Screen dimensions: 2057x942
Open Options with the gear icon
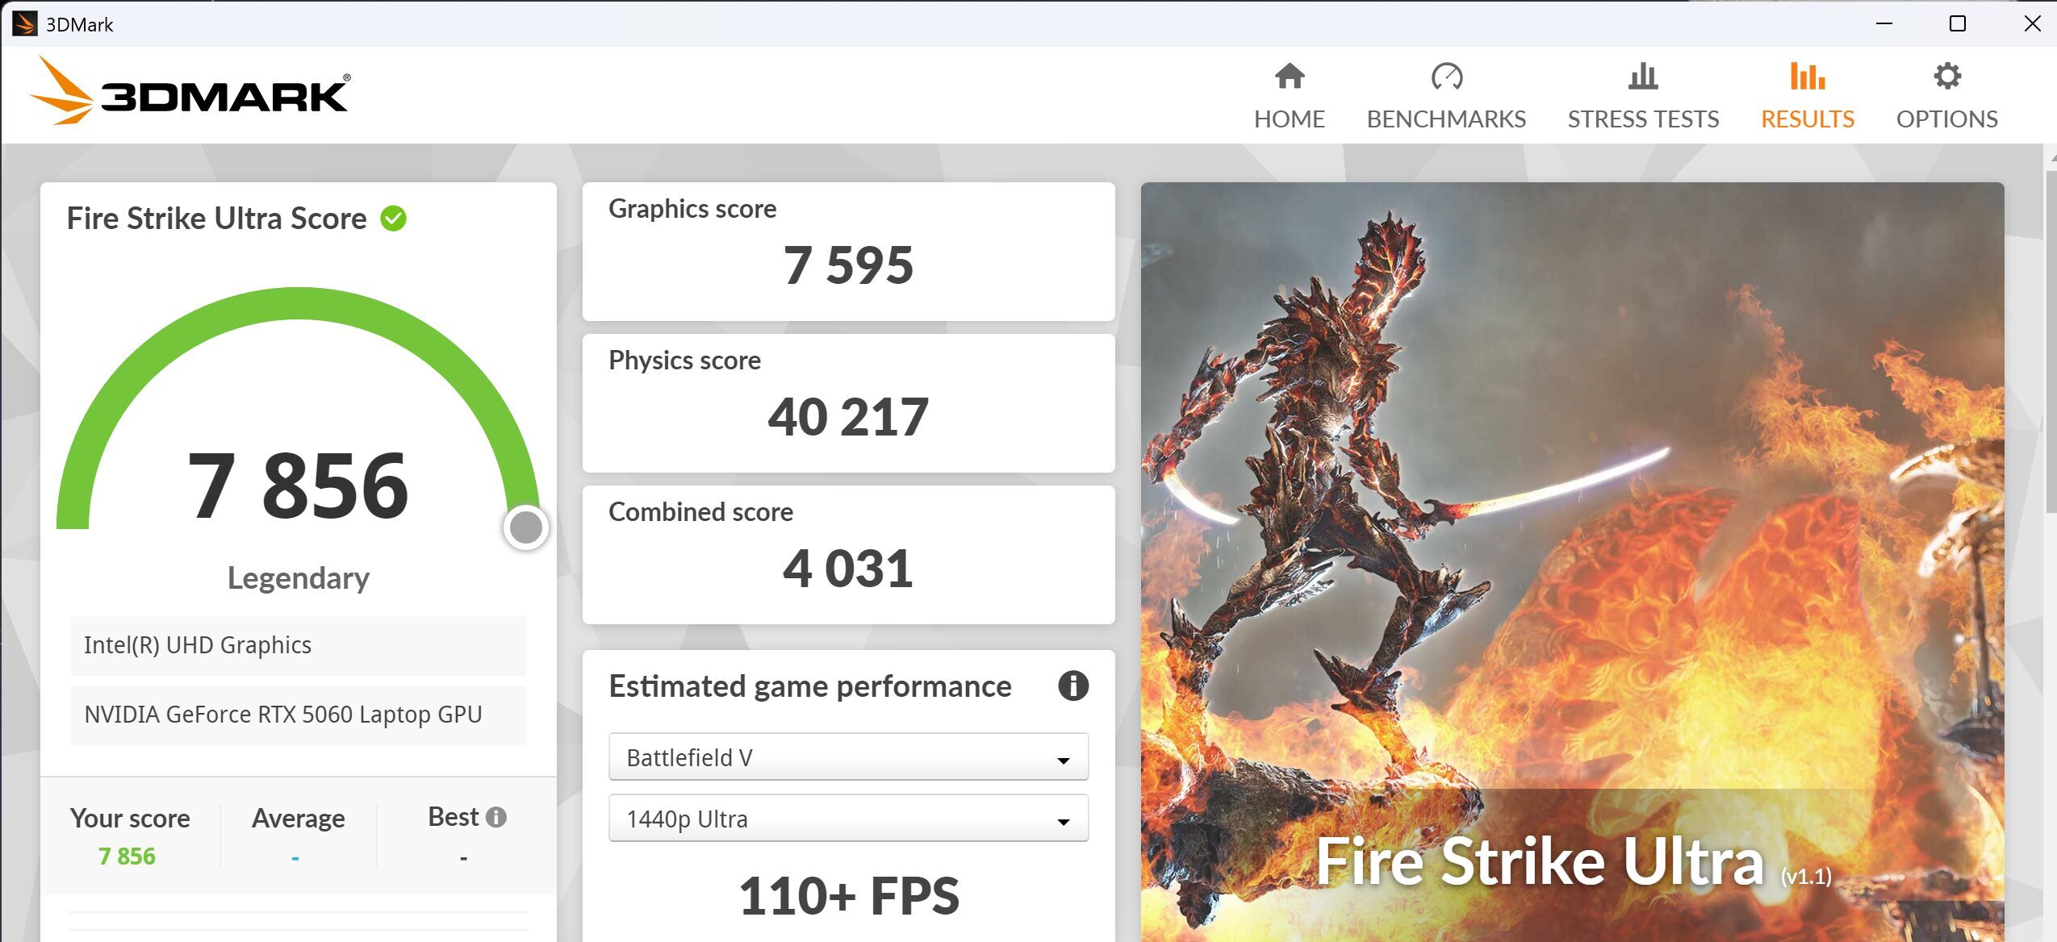click(1946, 76)
